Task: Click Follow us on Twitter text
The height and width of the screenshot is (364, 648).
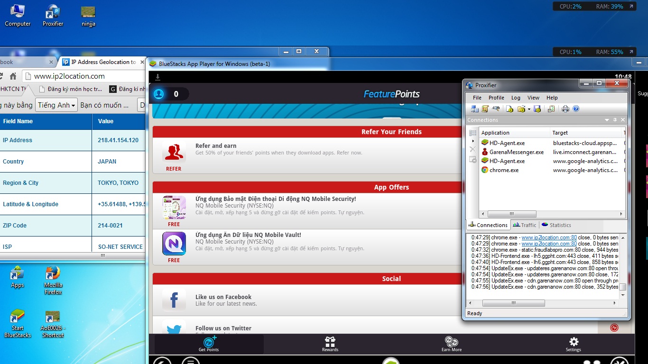Action: [x=223, y=328]
